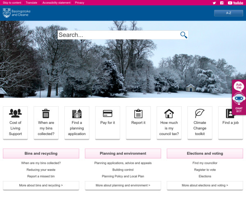This screenshot has width=246, height=197.
Task: Open the Find a planning application tile
Action: pyautogui.click(x=77, y=122)
